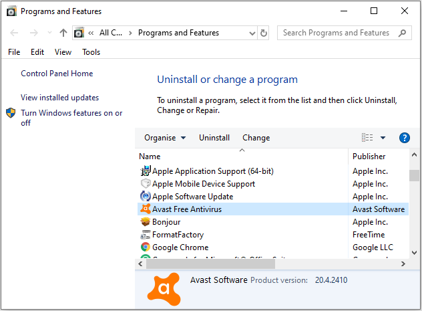Viewport: 422px width, 311px height.
Task: Click the refresh button beside address bar
Action: pos(264,33)
